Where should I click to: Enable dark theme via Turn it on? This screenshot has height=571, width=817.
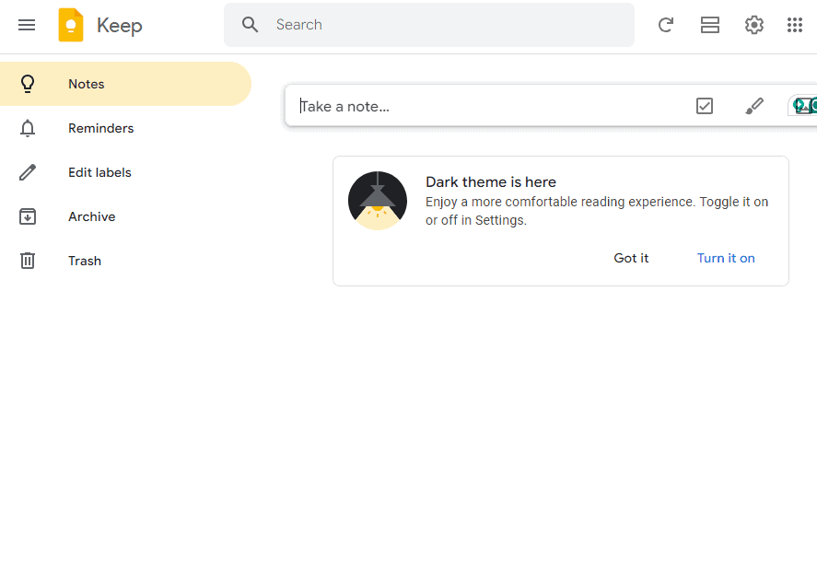click(x=726, y=258)
